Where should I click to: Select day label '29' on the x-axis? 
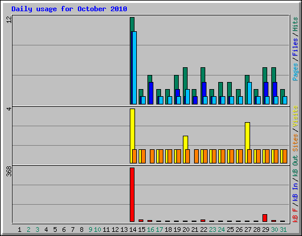265,230
